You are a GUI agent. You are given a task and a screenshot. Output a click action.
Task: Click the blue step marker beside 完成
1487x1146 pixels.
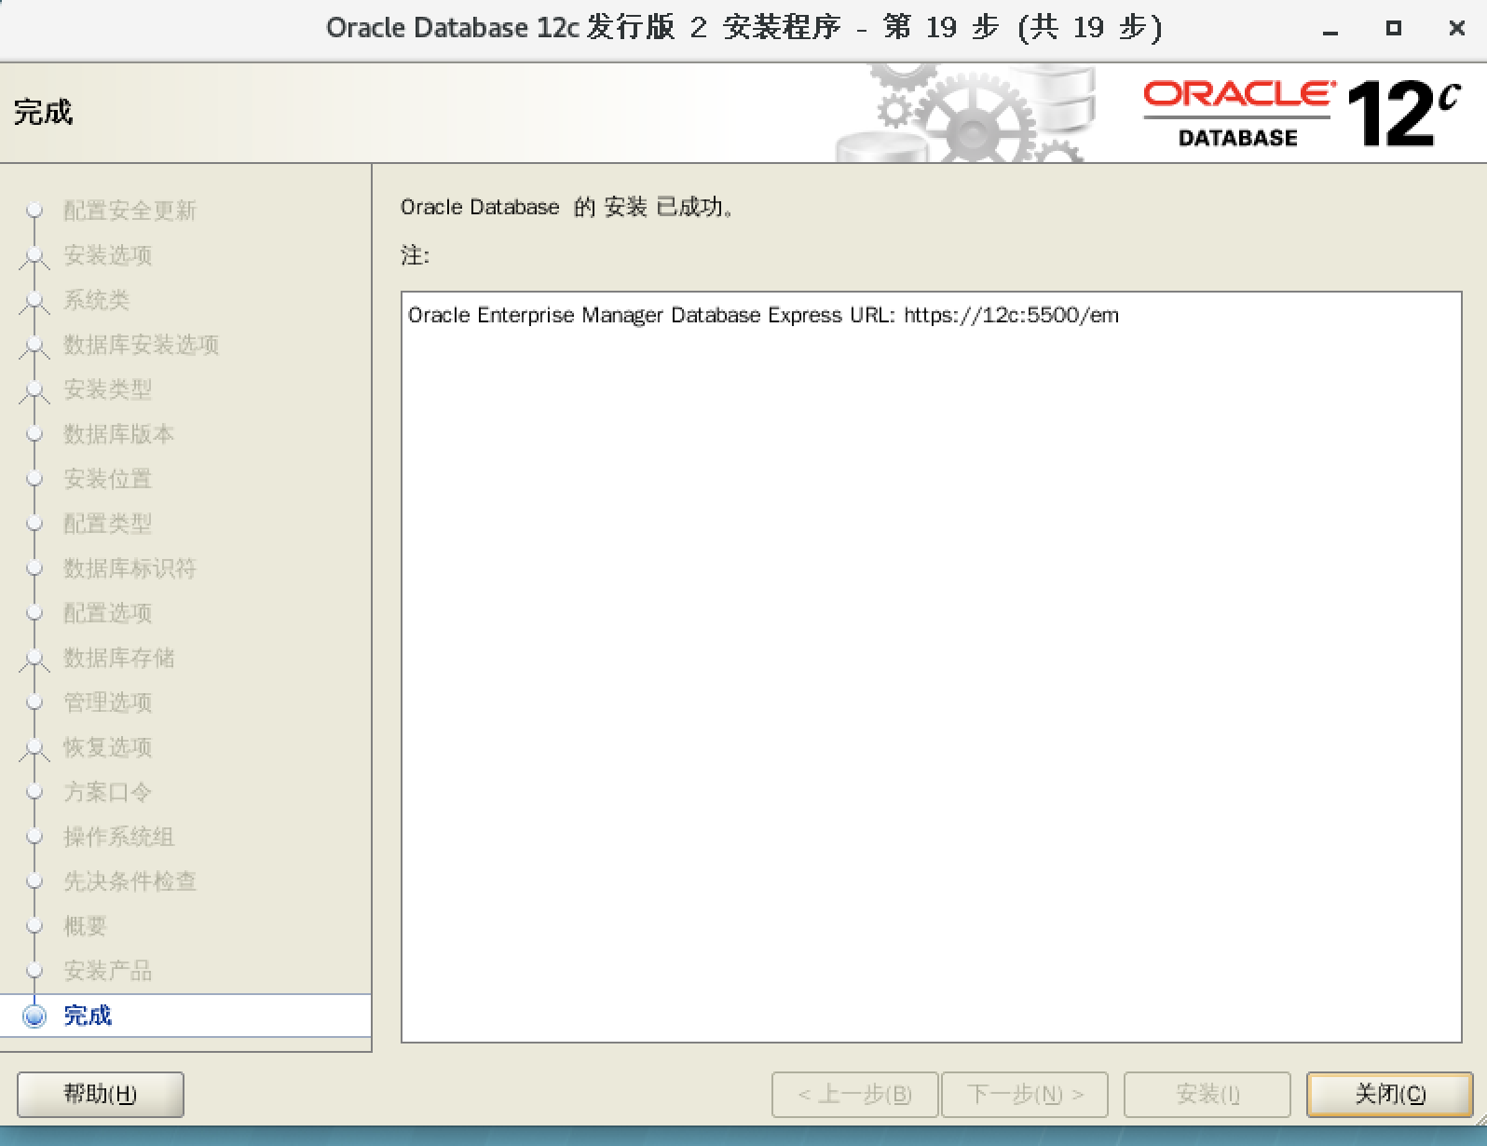(34, 1016)
